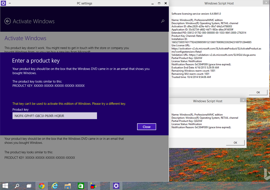
Task: Click the upper Windows Script Host title bar
Action: tap(219, 3)
